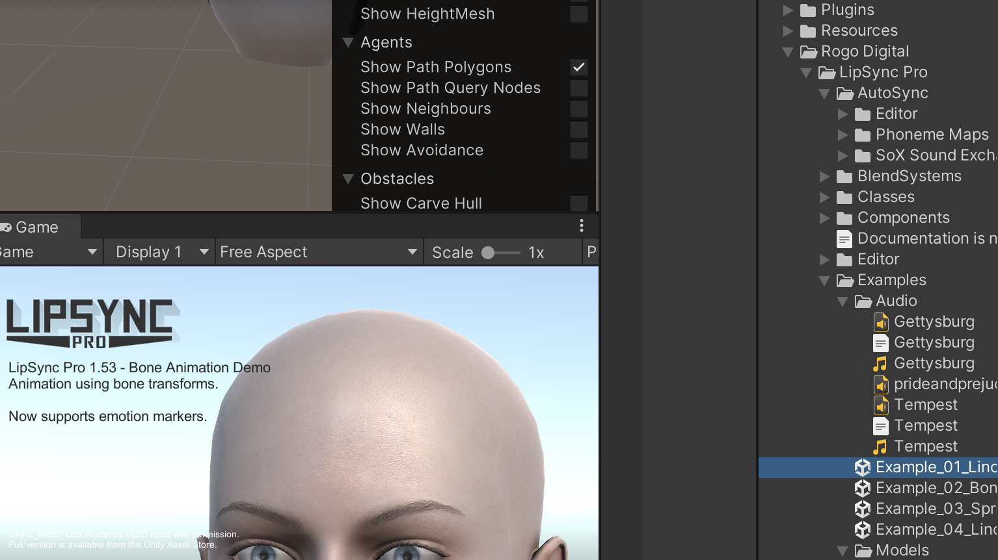Enable Show HeightMesh checkbox

coord(578,14)
